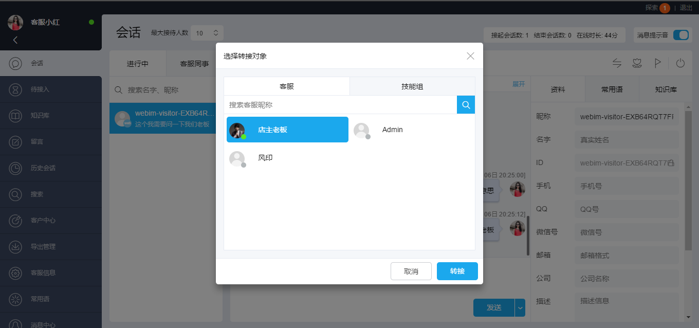Open the 客服信息 gear icon
The height and width of the screenshot is (328, 699).
[x=15, y=273]
